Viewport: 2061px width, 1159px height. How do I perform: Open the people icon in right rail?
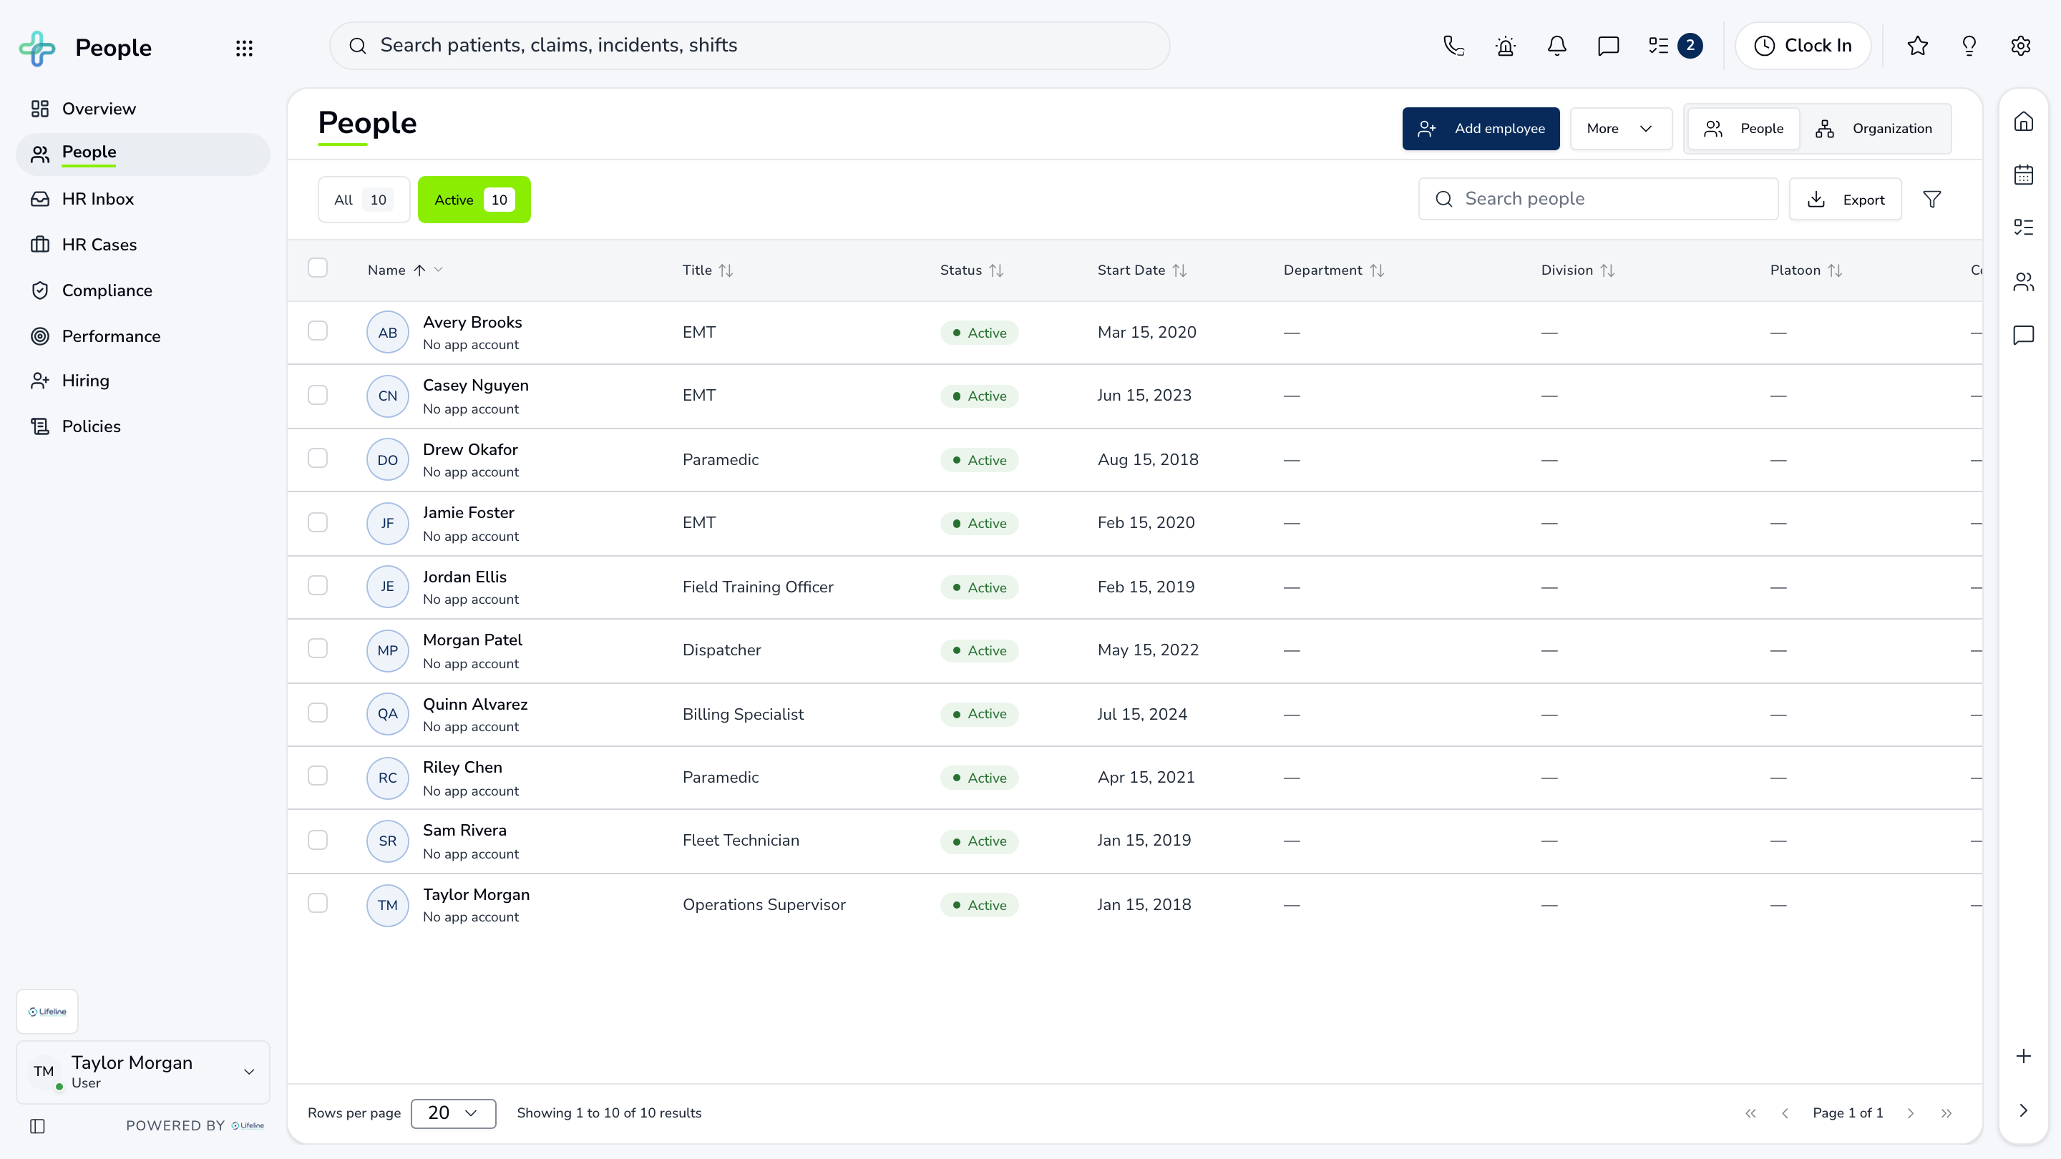2023,282
